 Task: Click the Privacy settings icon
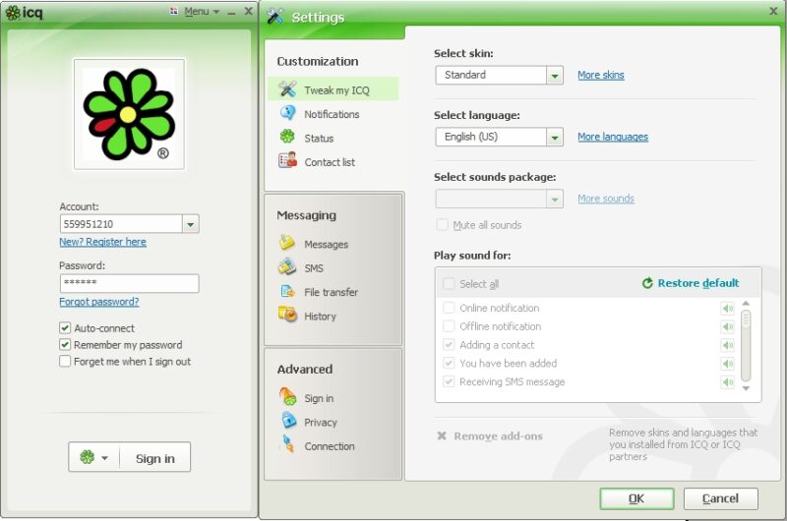pos(287,422)
